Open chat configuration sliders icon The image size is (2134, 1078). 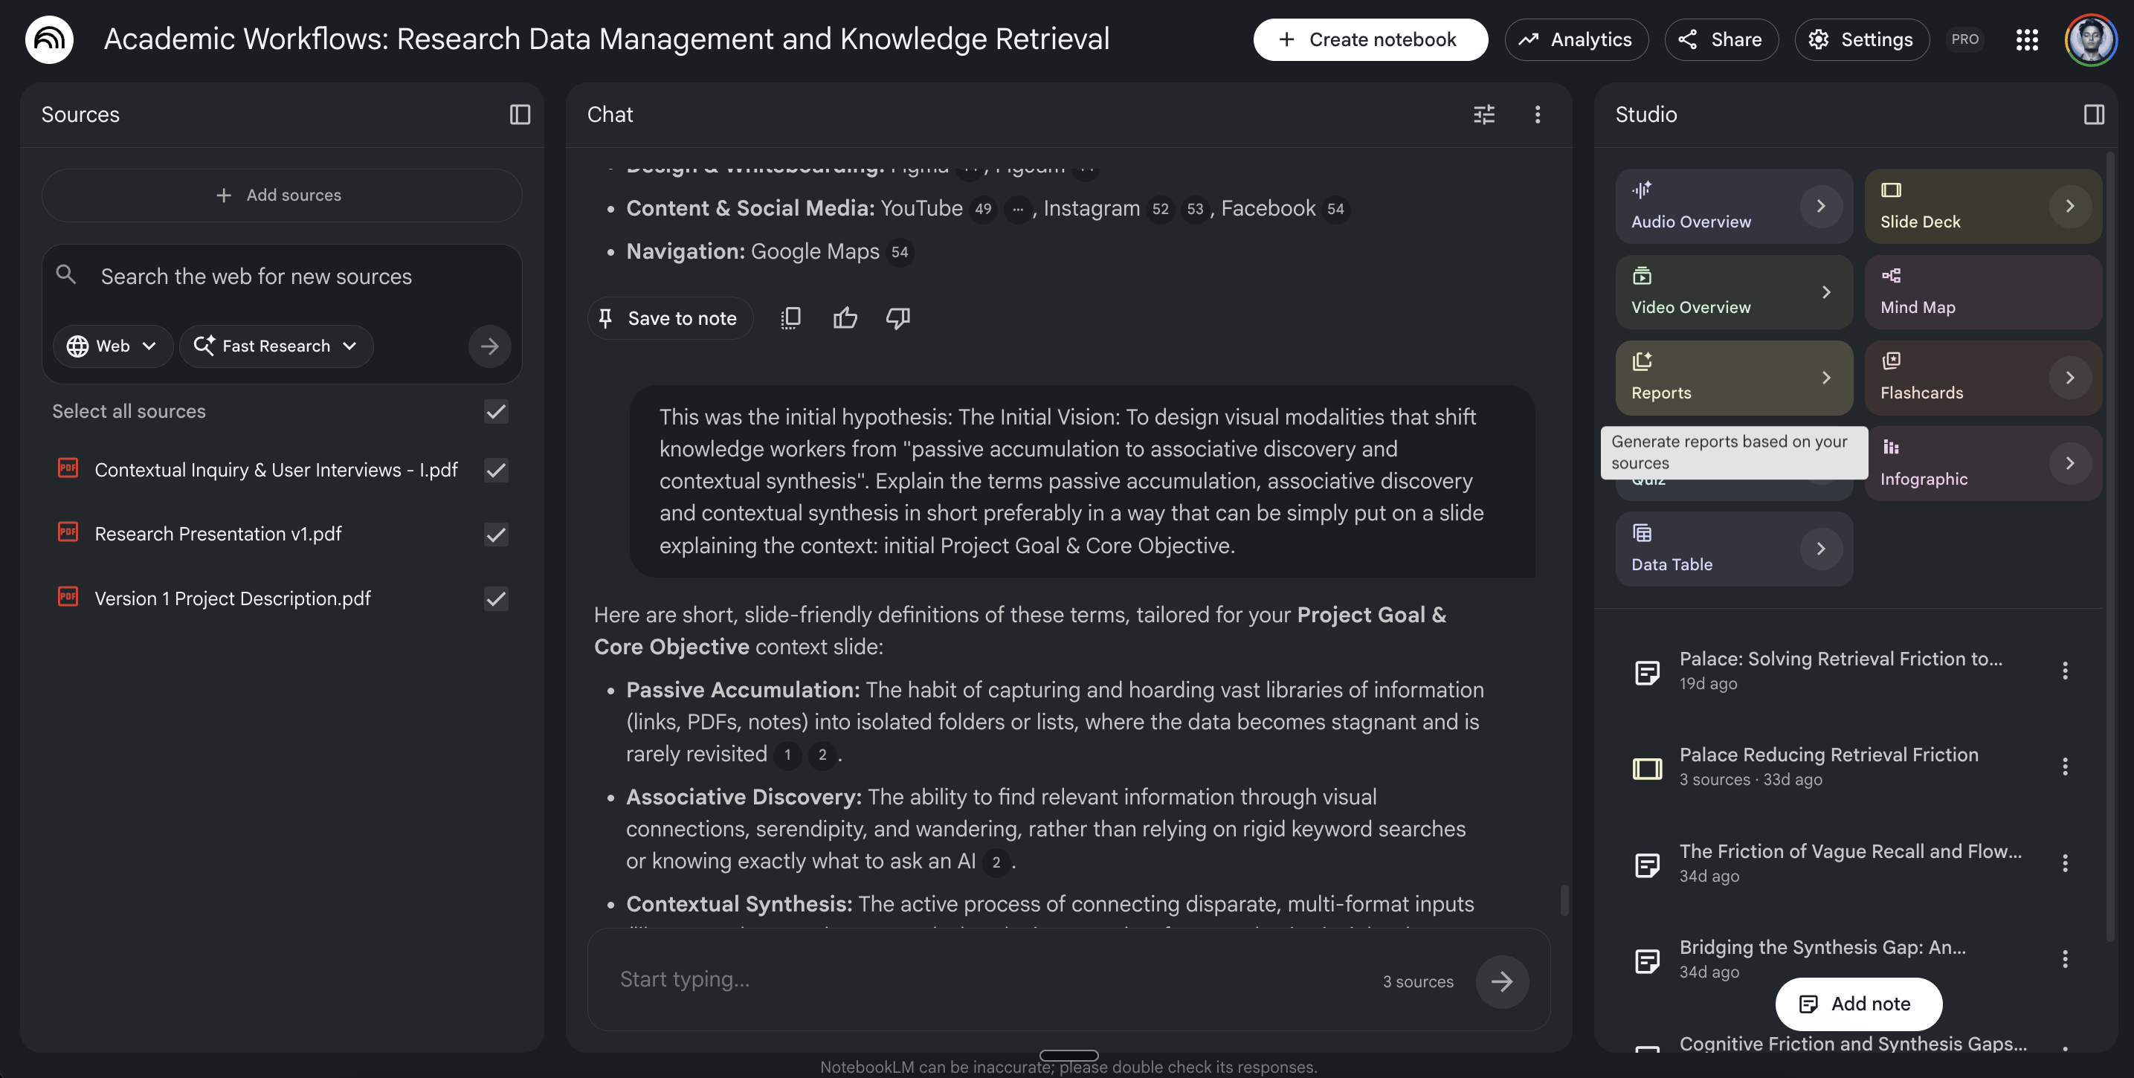tap(1483, 114)
